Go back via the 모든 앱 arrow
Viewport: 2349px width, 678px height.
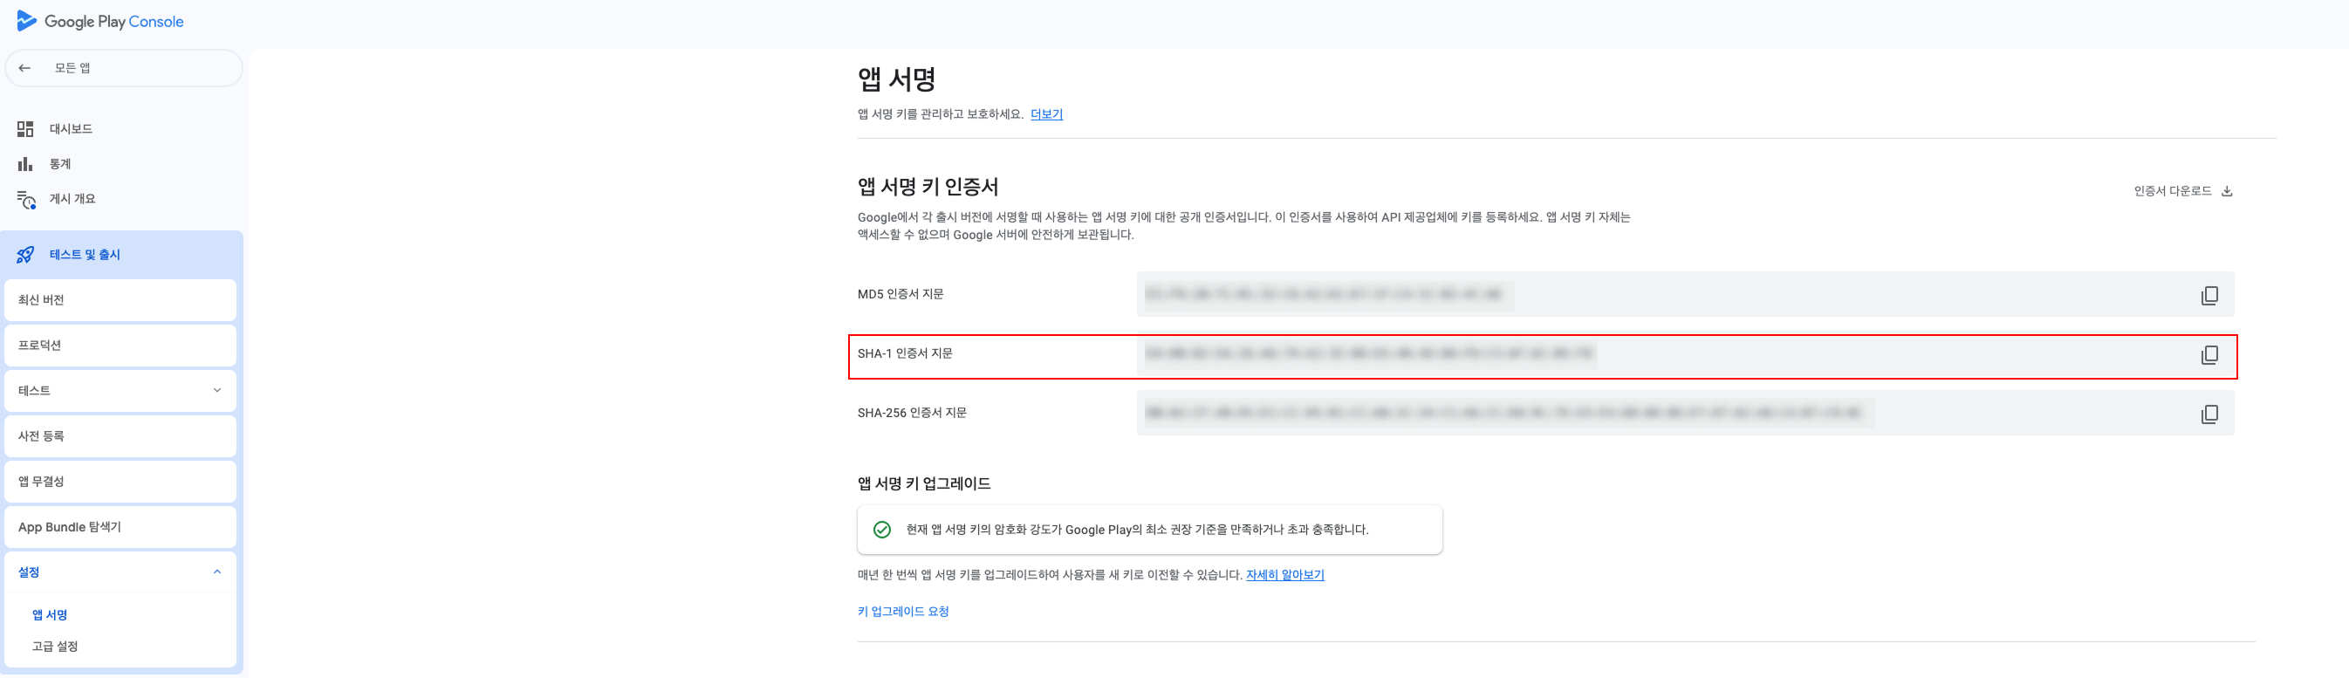(x=24, y=68)
